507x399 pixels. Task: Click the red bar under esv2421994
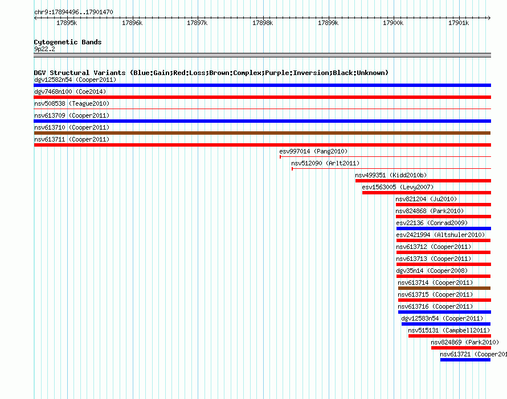444,240
